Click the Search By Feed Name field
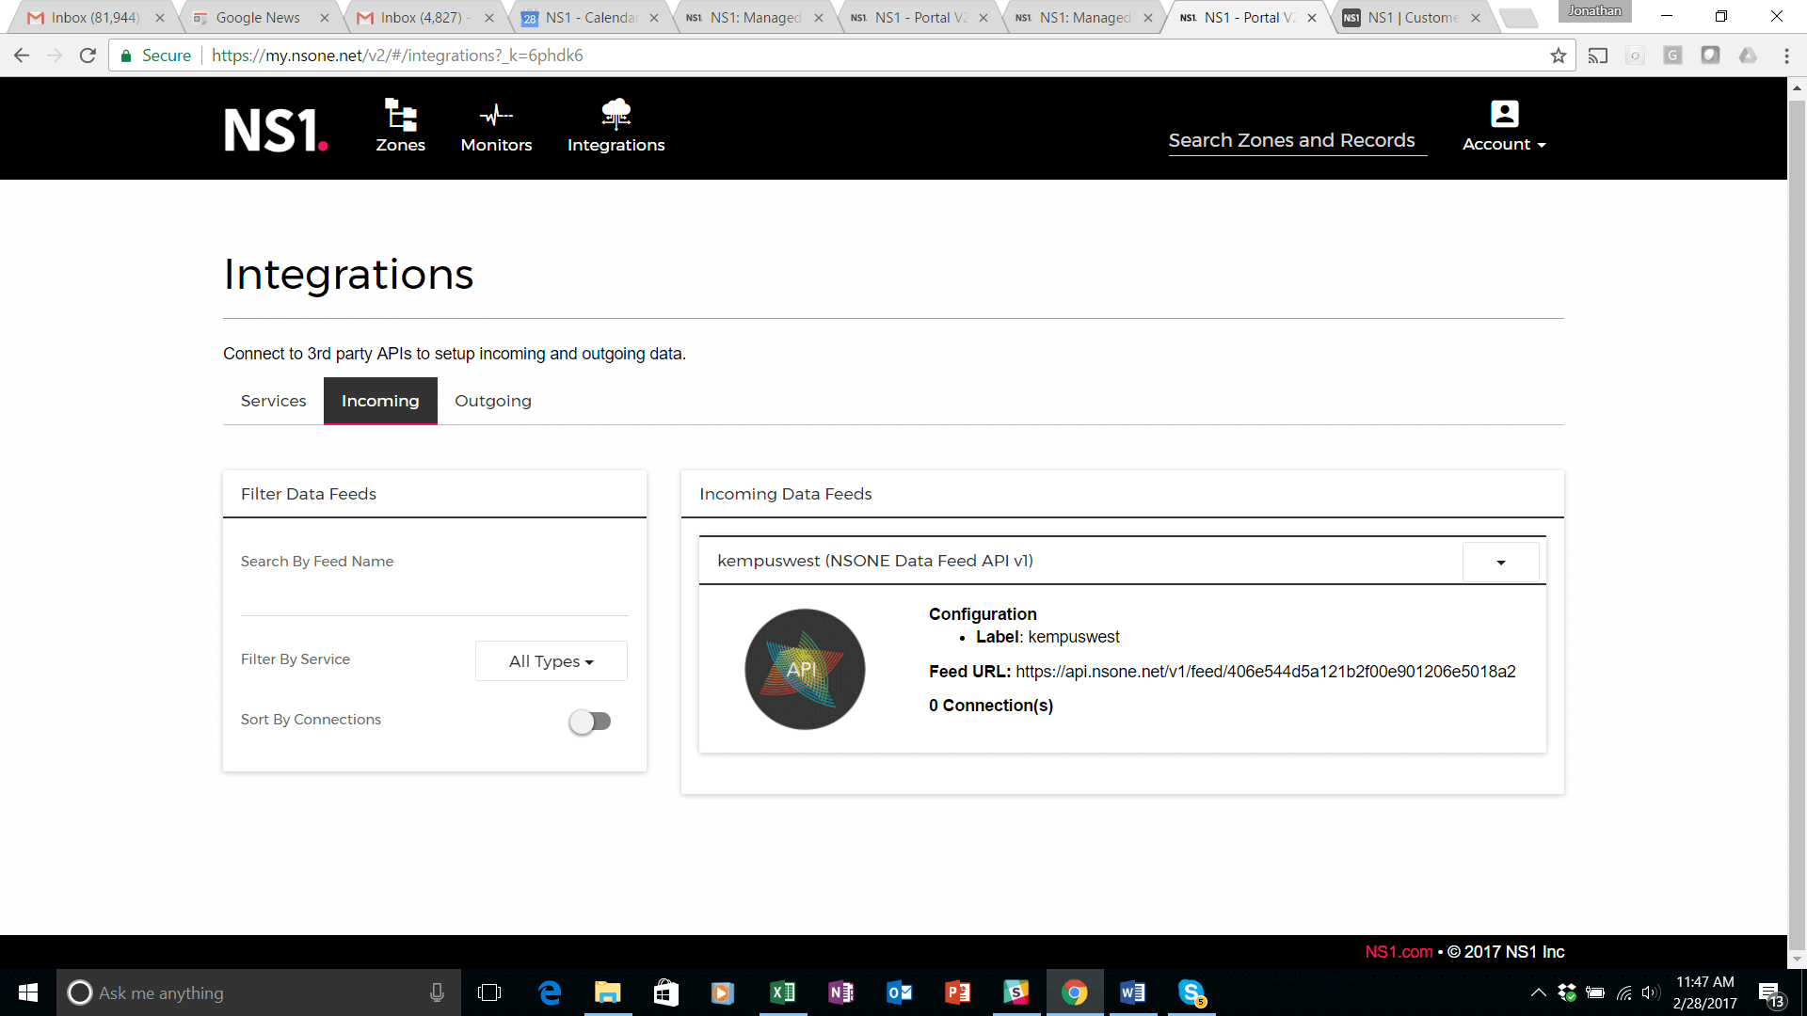 coord(434,597)
